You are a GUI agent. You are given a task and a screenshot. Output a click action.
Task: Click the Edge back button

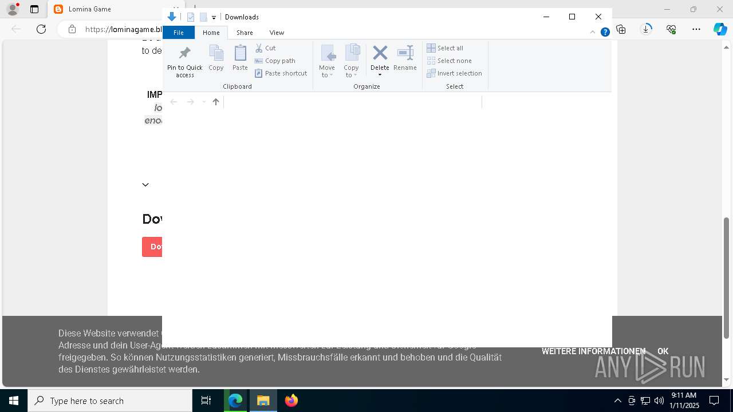[x=16, y=29]
